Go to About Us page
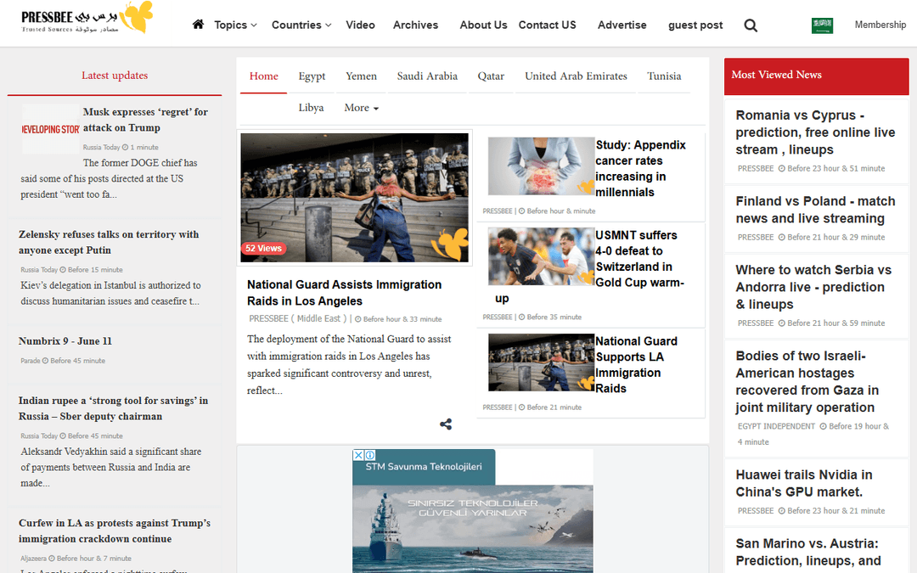917x573 pixels. [483, 25]
